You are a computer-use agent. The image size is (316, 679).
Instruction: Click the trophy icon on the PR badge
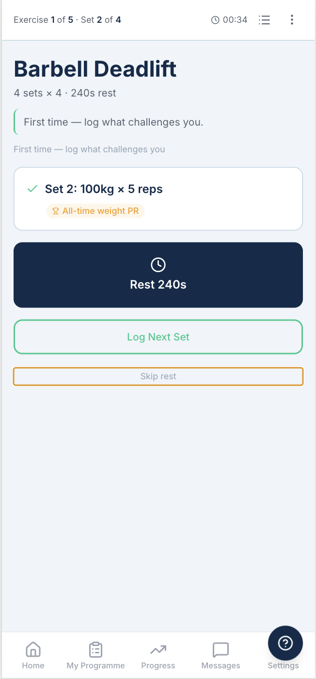(55, 211)
